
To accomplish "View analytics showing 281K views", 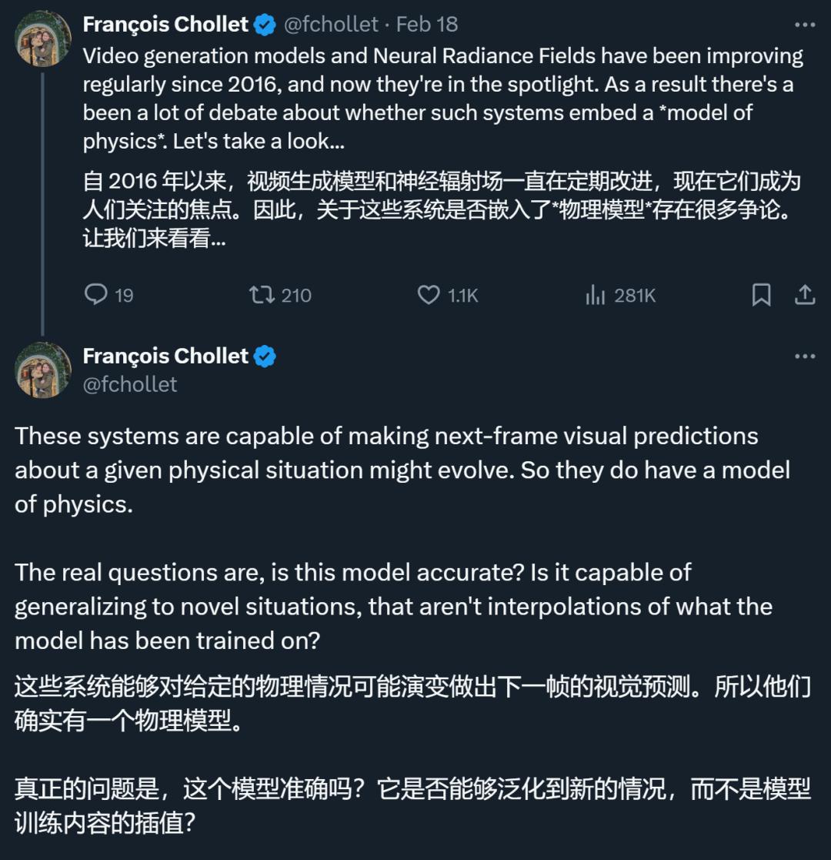I will (x=596, y=295).
